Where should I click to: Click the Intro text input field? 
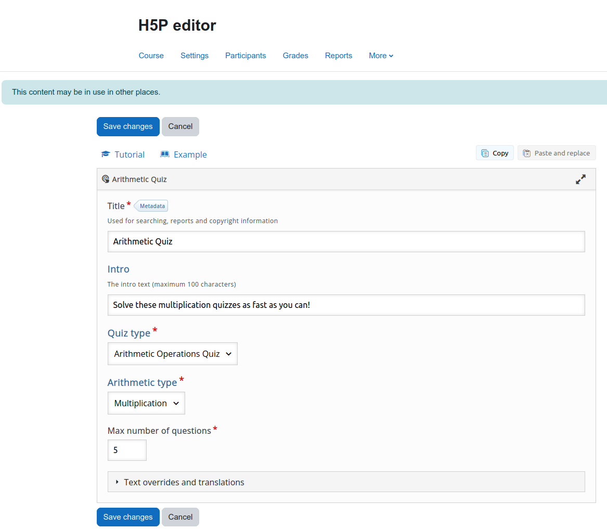coord(346,305)
